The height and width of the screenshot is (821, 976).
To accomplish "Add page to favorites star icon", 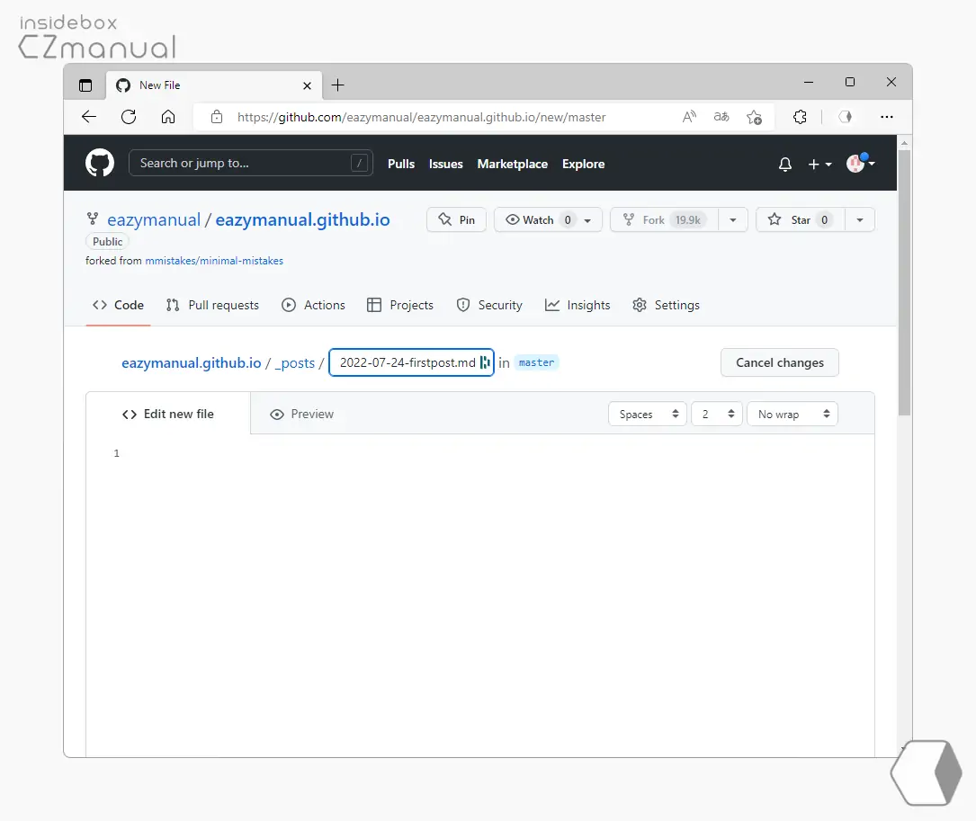I will click(x=755, y=117).
